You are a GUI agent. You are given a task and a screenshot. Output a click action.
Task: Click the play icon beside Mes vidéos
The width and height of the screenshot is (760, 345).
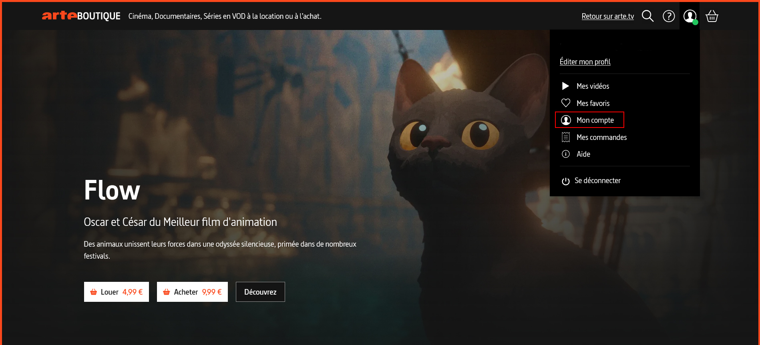[x=565, y=86]
